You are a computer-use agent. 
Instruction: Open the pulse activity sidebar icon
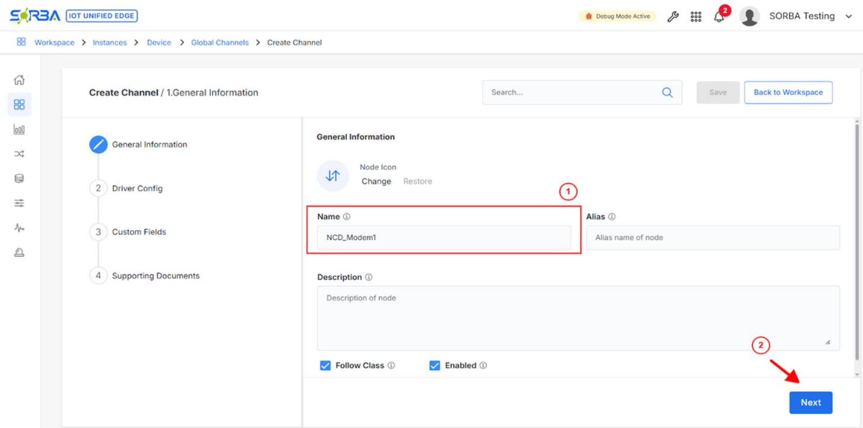(19, 228)
